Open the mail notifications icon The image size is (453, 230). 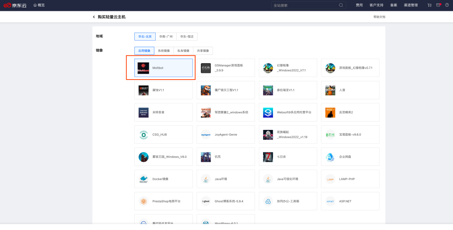[x=438, y=5]
